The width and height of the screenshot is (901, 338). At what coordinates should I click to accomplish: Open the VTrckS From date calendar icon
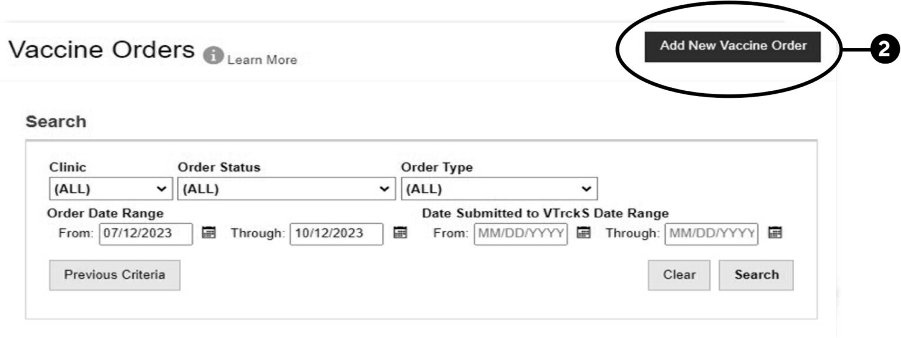(583, 233)
